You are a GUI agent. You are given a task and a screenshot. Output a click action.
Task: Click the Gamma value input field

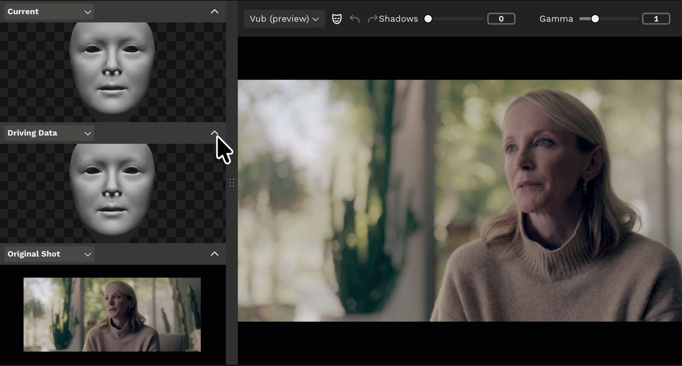click(x=656, y=19)
